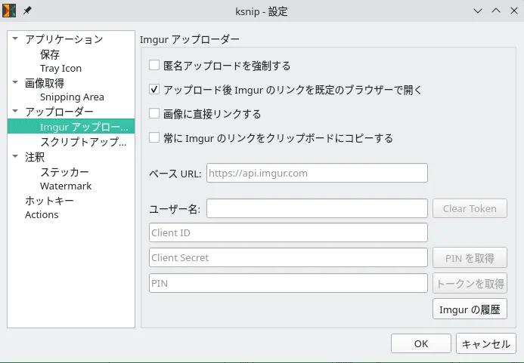Focus the Client ID text field

click(x=288, y=233)
